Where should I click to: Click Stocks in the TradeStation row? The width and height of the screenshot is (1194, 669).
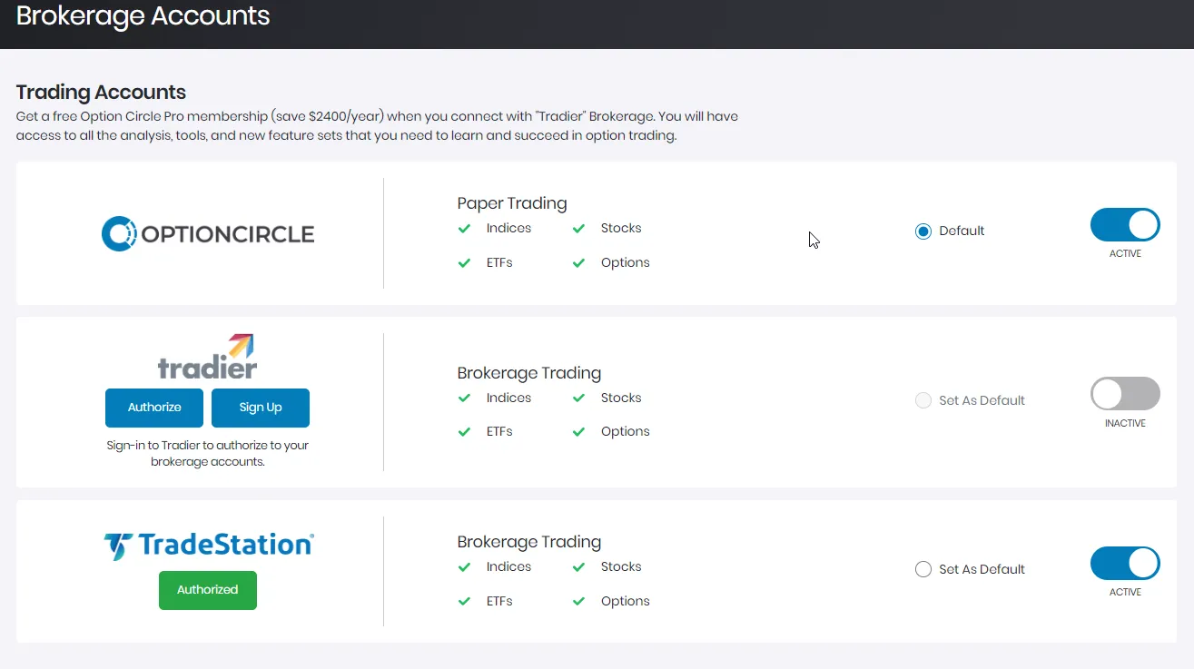click(x=621, y=567)
